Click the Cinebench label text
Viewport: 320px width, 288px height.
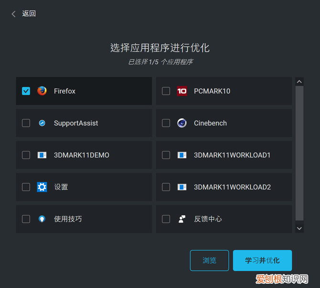(x=211, y=123)
